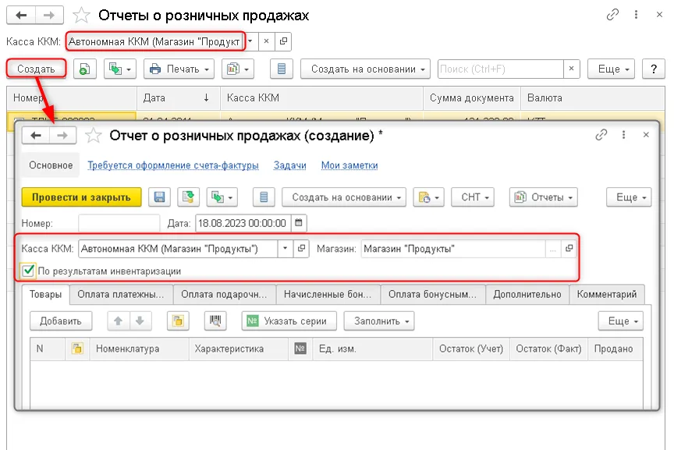Image resolution: width=674 pixels, height=450 pixels.
Task: Open Создать на основании in the form toolbar
Action: coord(344,197)
